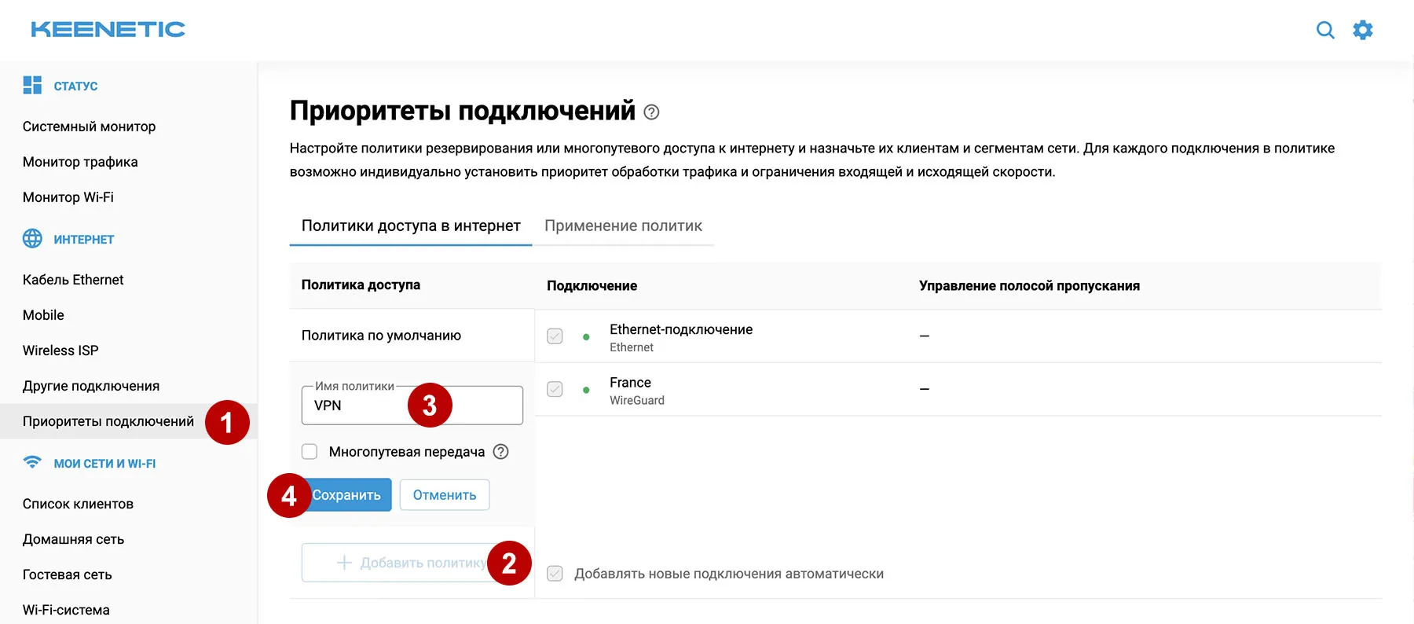The height and width of the screenshot is (624, 1414).
Task: Click the Мои сети и Wi-Fi signal icon
Action: [32, 462]
